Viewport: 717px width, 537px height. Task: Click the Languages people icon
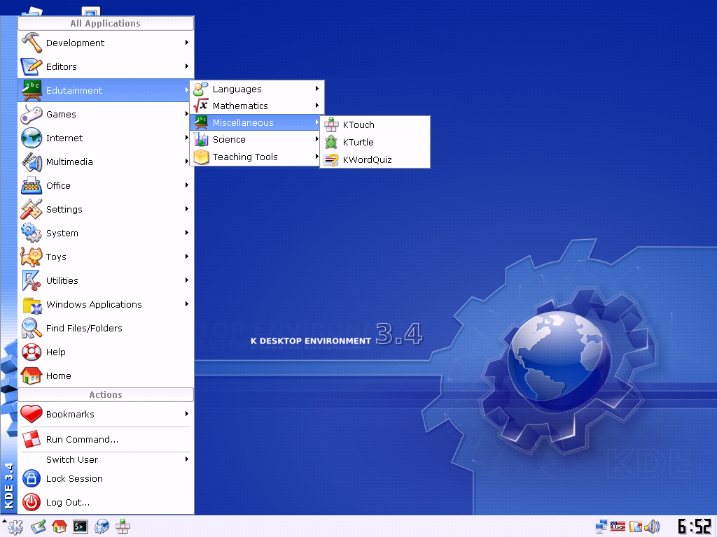coord(201,89)
